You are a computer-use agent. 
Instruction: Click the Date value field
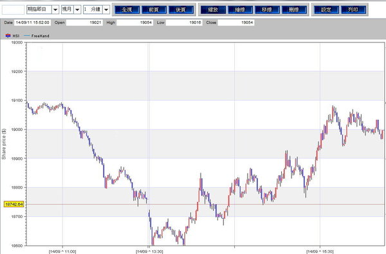[33, 22]
